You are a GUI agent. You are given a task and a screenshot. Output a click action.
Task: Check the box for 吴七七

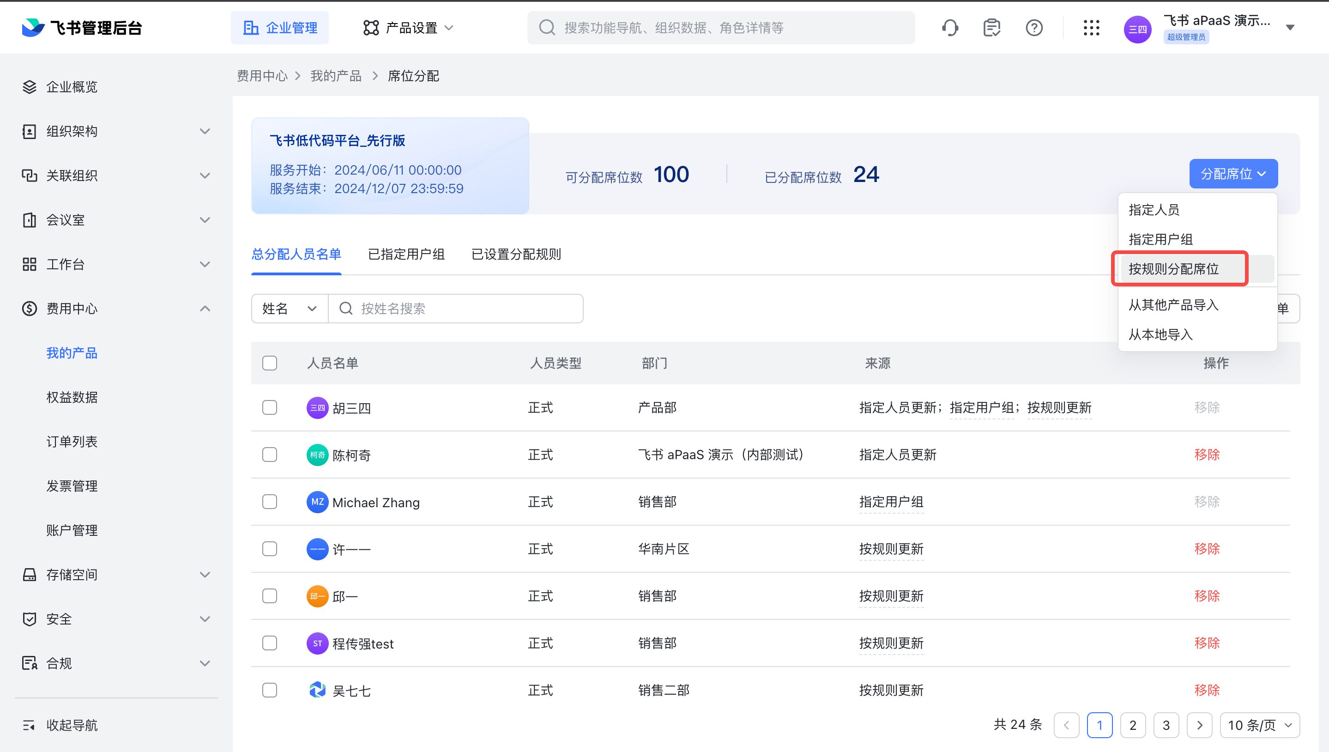point(270,690)
